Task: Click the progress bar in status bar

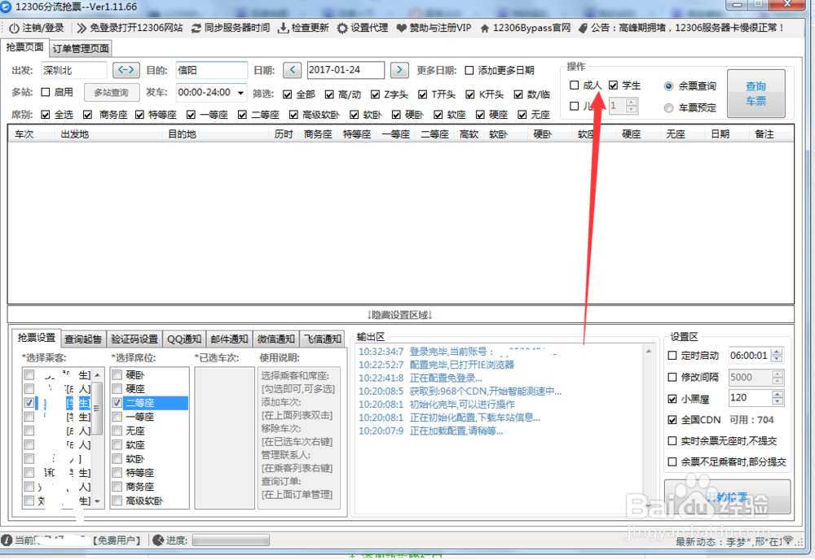Action: click(231, 540)
